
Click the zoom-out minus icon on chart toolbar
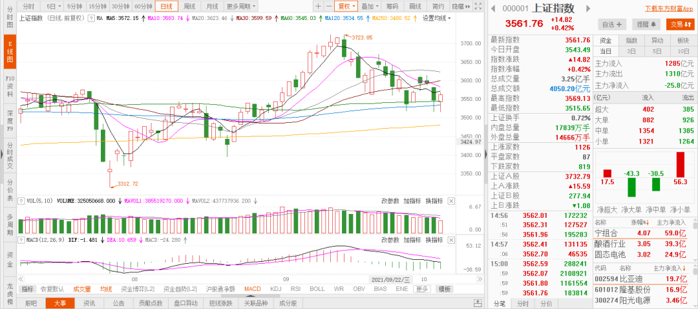pos(329,6)
